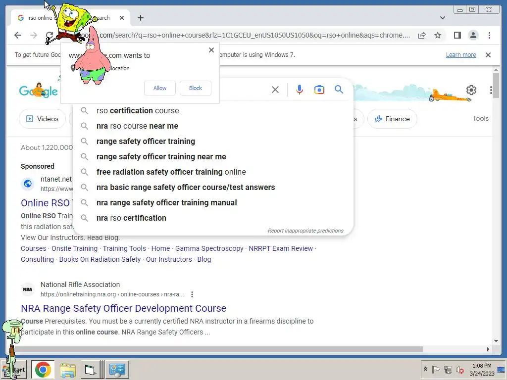This screenshot has height=380, width=507.
Task: Open the Onsite Training sitelink
Action: pyautogui.click(x=74, y=248)
